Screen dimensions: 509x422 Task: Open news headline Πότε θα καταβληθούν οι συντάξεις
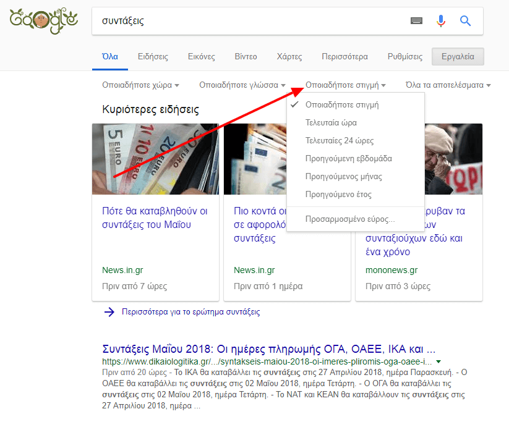coord(155,217)
